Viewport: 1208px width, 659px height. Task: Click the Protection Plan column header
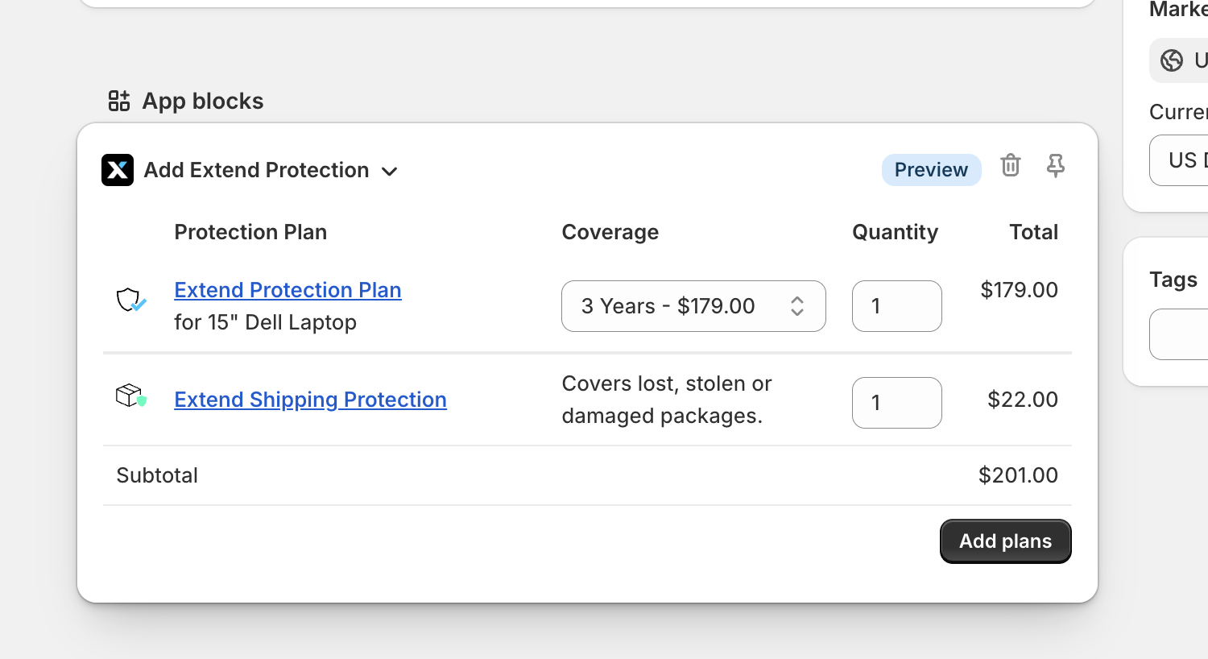[x=250, y=232]
